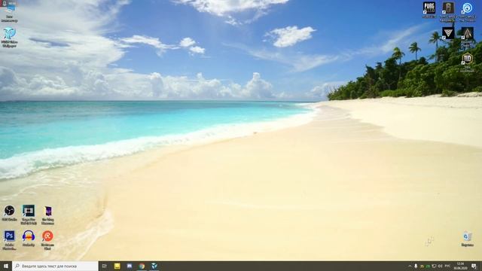This screenshot has height=271, width=482.
Task: Switch to Google Chrome on the taskbar
Action: (142, 266)
